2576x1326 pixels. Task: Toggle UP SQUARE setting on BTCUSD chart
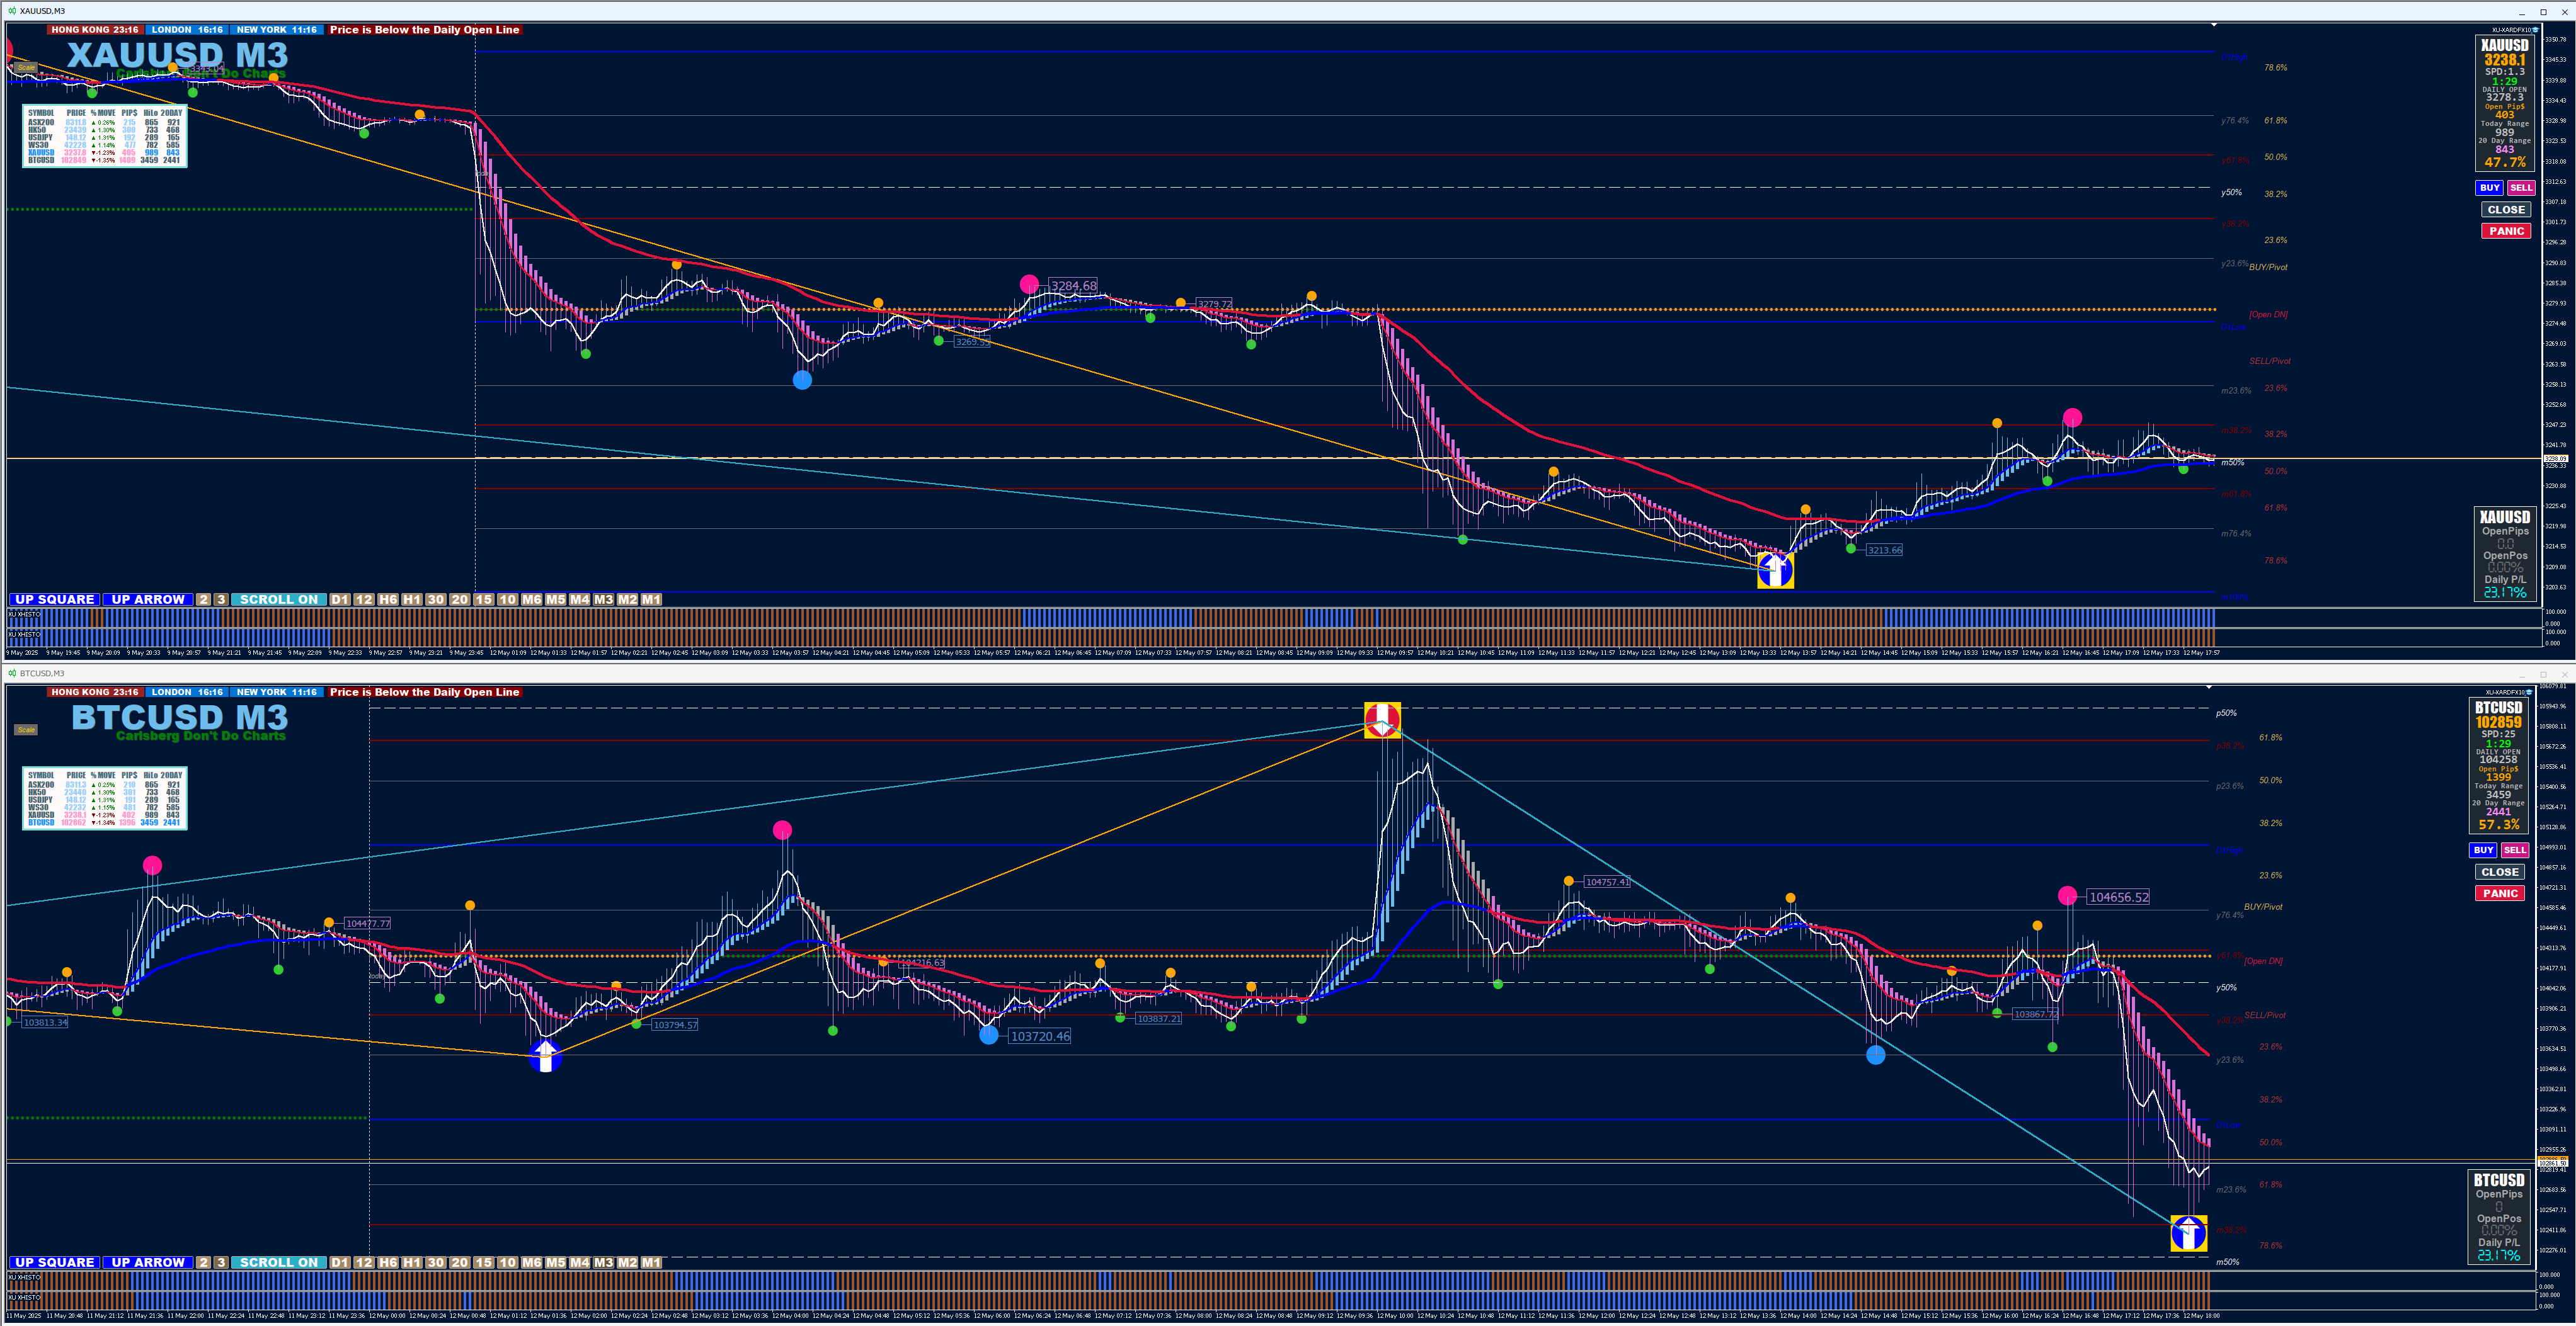55,1262
